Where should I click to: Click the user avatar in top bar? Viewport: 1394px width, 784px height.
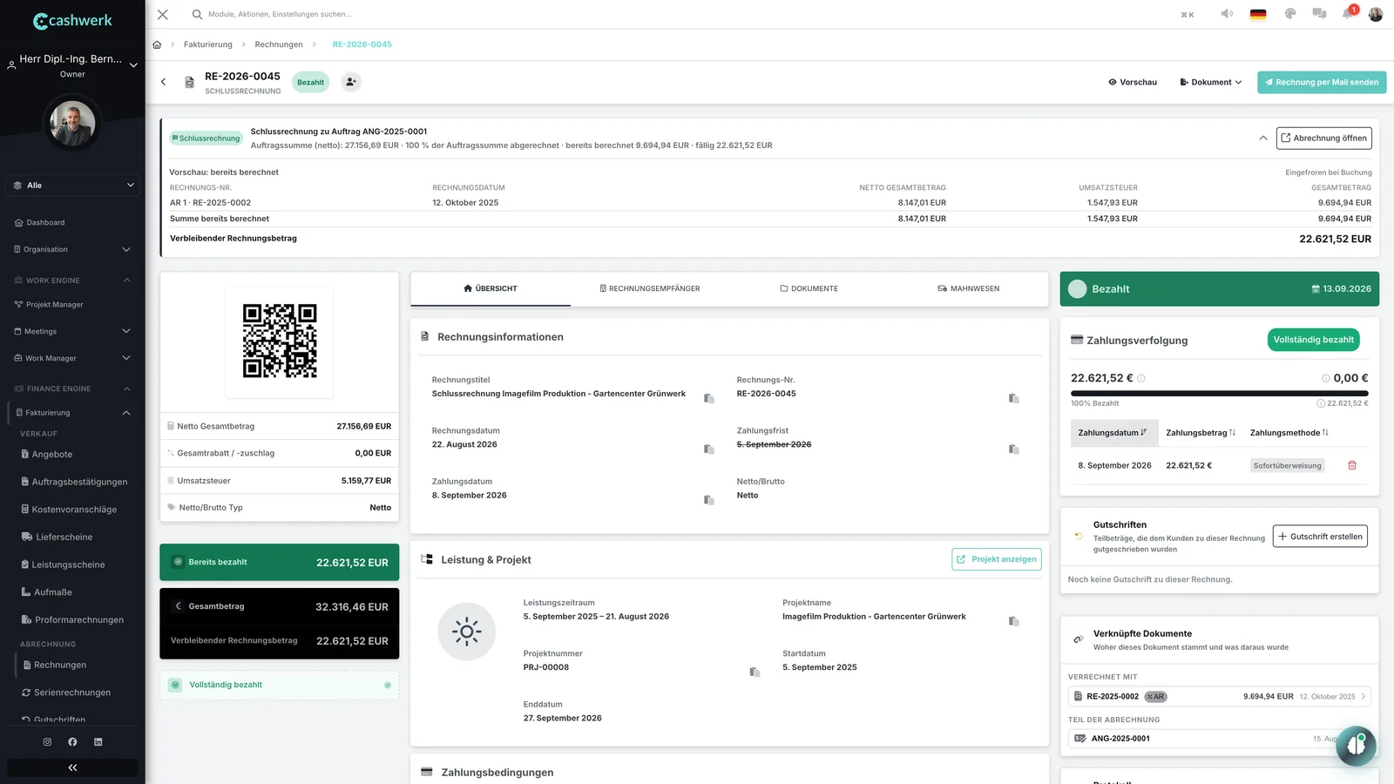1376,15
